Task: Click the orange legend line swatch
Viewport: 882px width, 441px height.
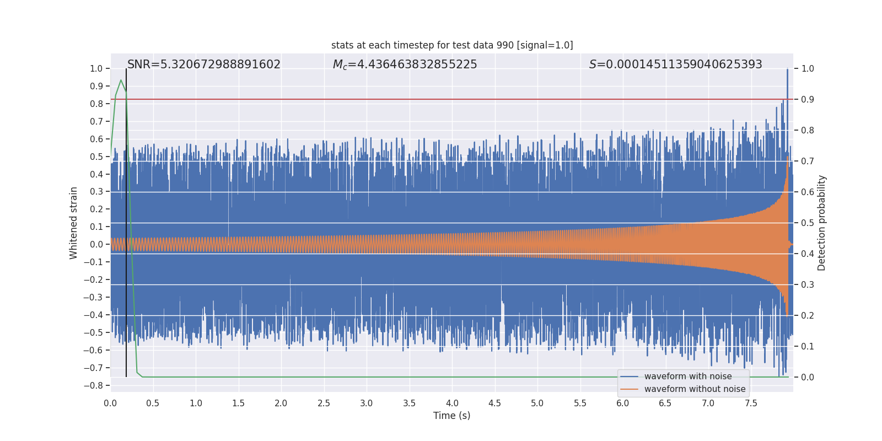Action: click(629, 389)
